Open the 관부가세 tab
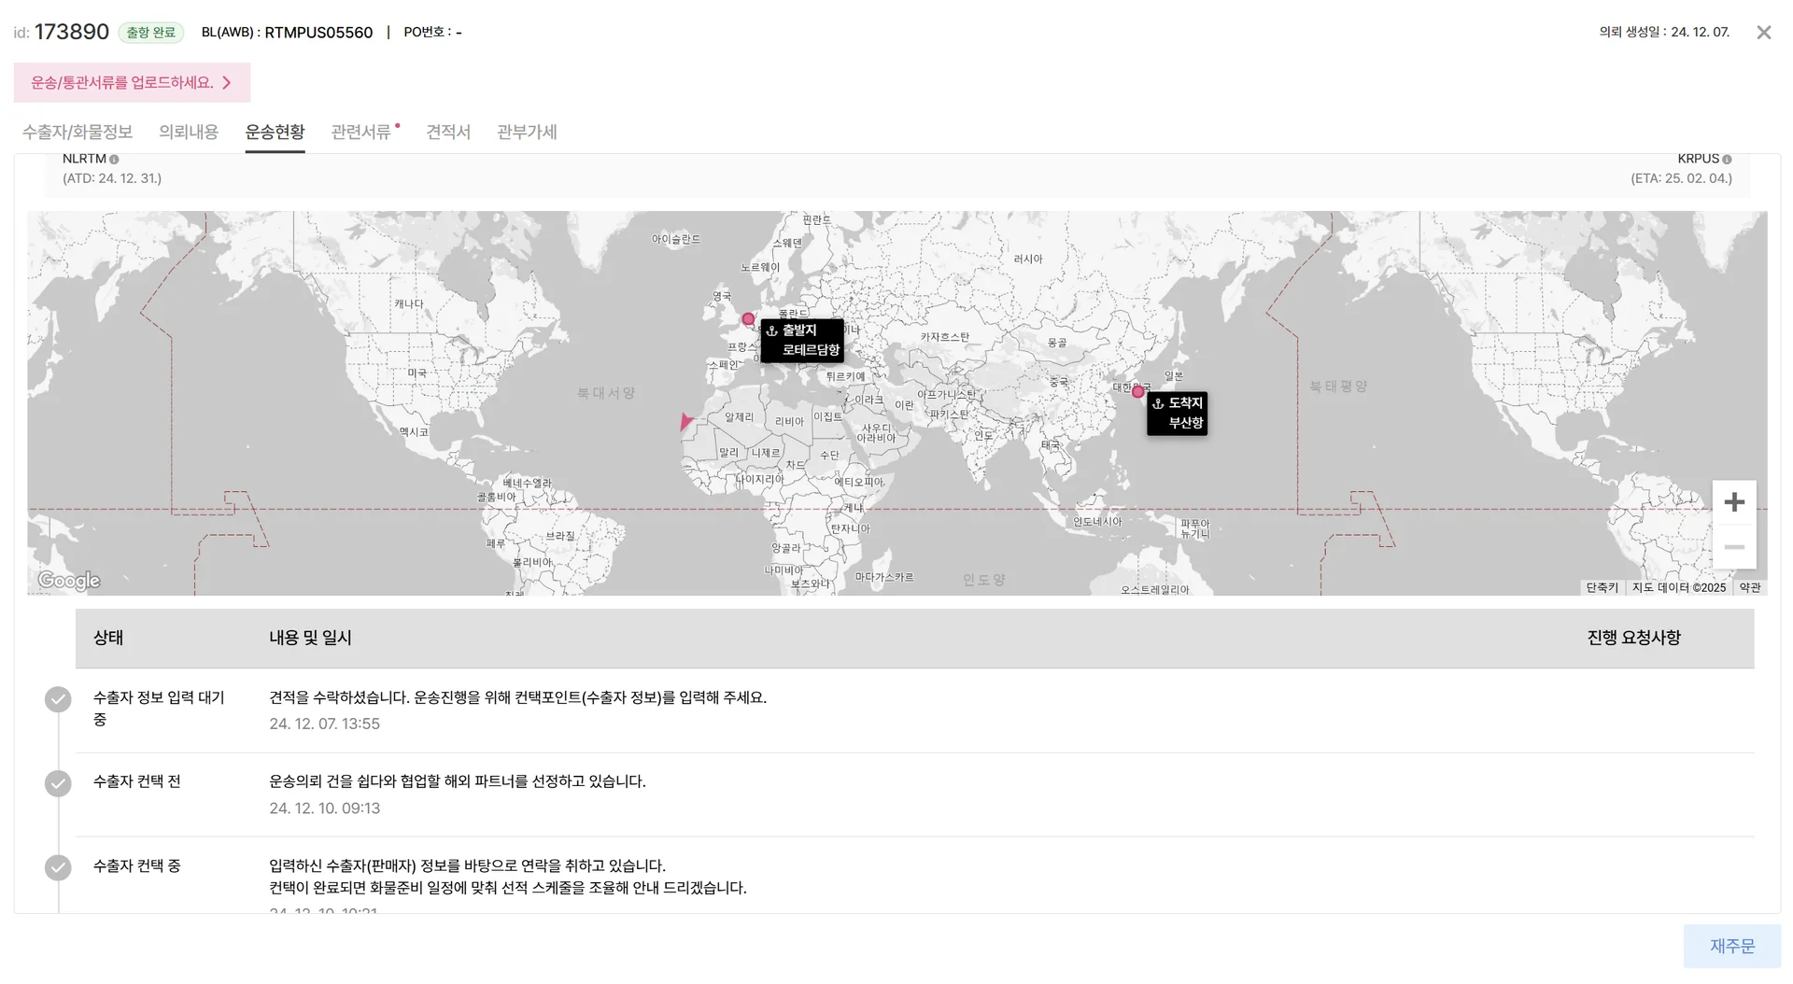 click(527, 132)
